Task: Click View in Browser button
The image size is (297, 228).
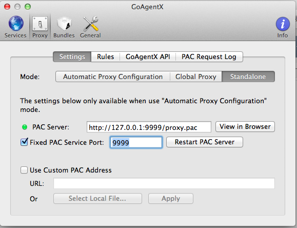Action: [245, 126]
